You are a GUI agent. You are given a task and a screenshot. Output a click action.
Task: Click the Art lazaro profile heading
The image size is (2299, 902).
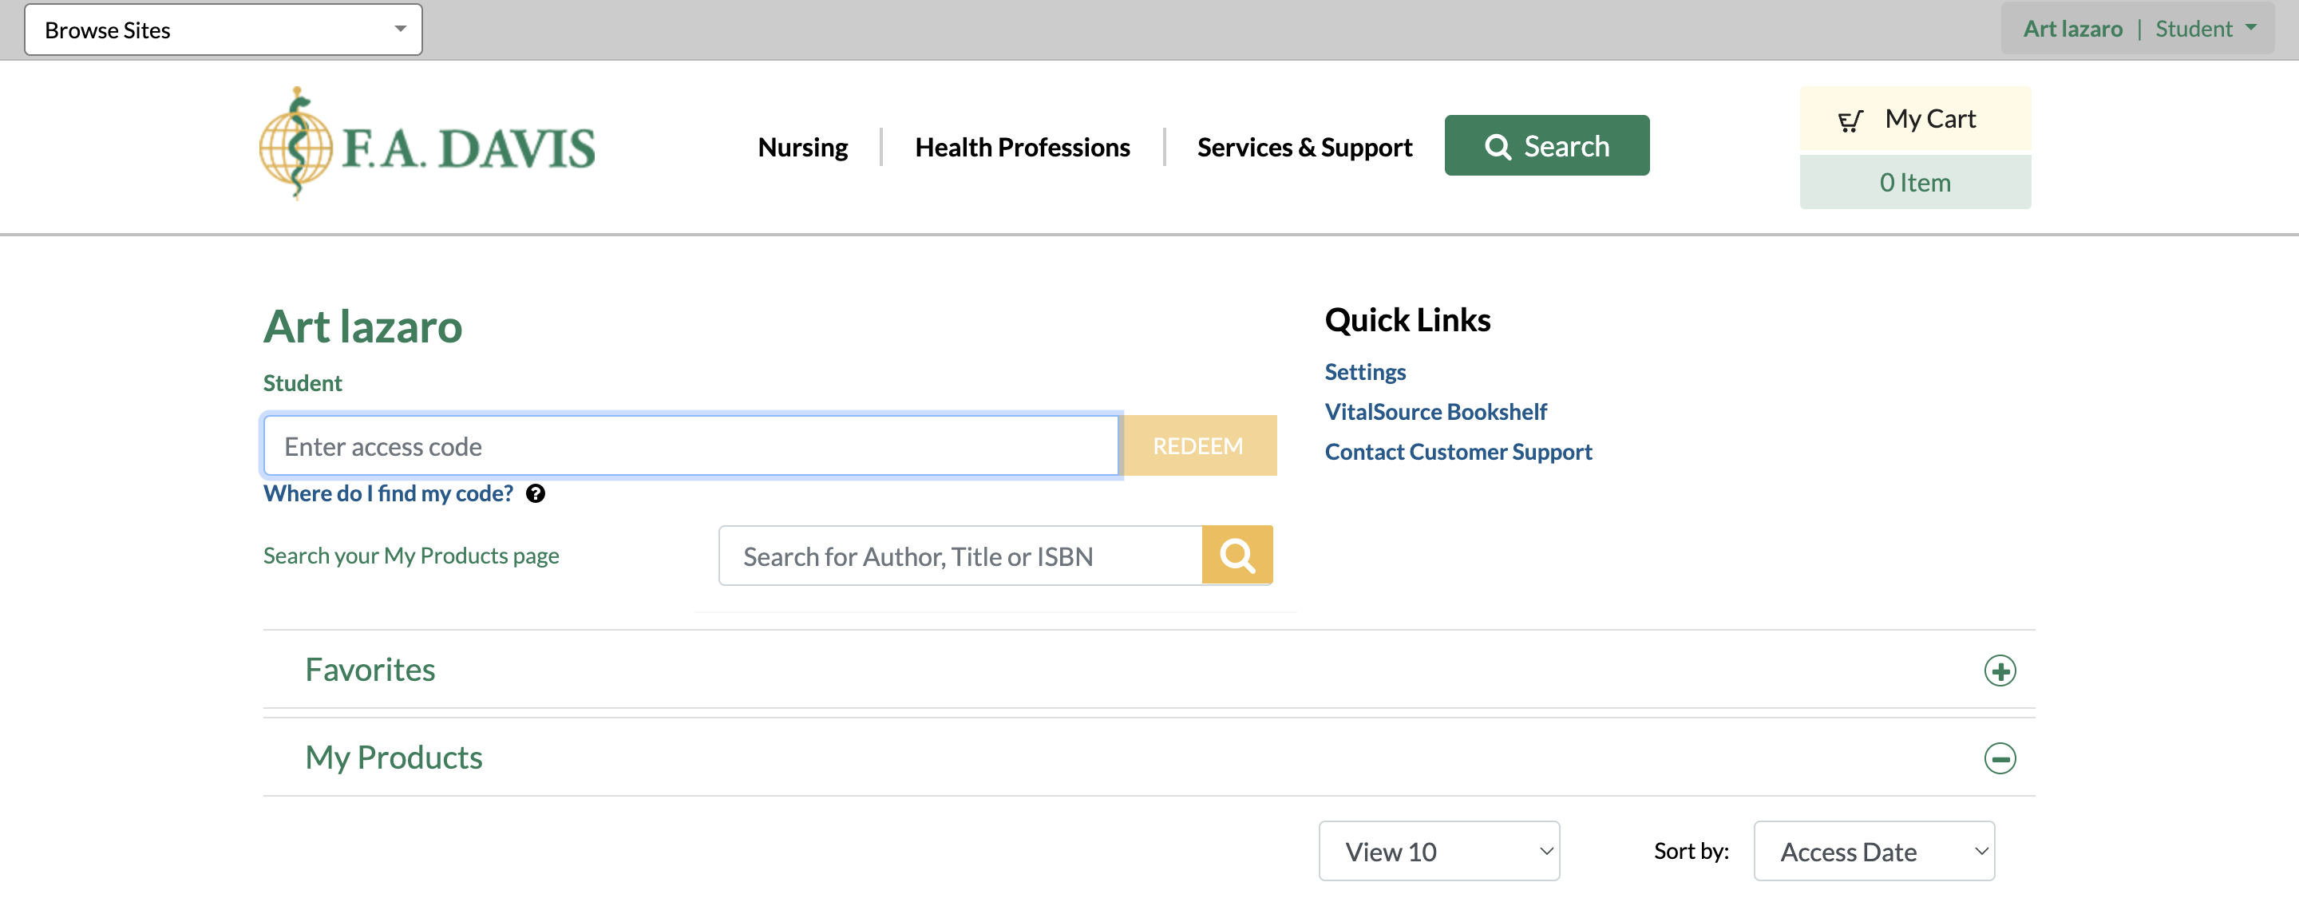362,326
